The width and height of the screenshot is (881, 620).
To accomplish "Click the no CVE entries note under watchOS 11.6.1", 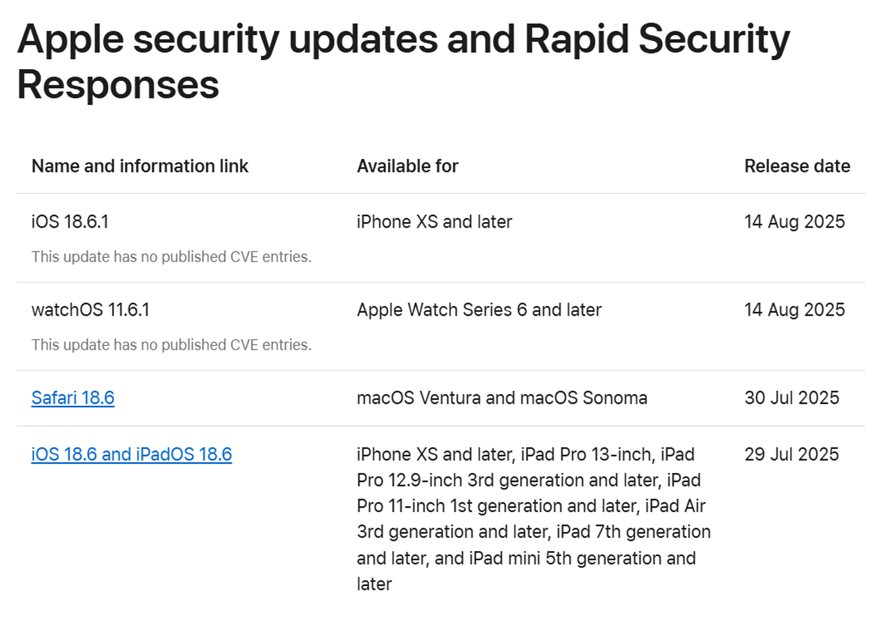I will tap(172, 345).
